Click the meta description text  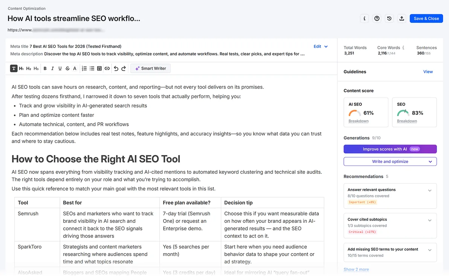tap(174, 54)
